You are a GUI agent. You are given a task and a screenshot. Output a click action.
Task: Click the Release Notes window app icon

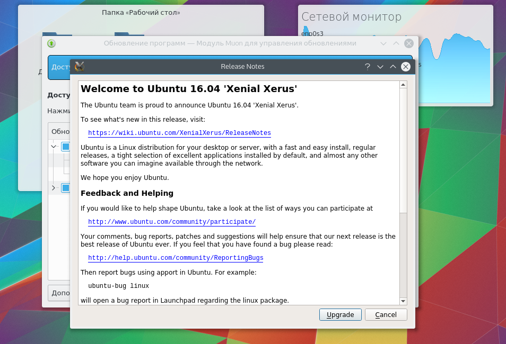pyautogui.click(x=80, y=66)
